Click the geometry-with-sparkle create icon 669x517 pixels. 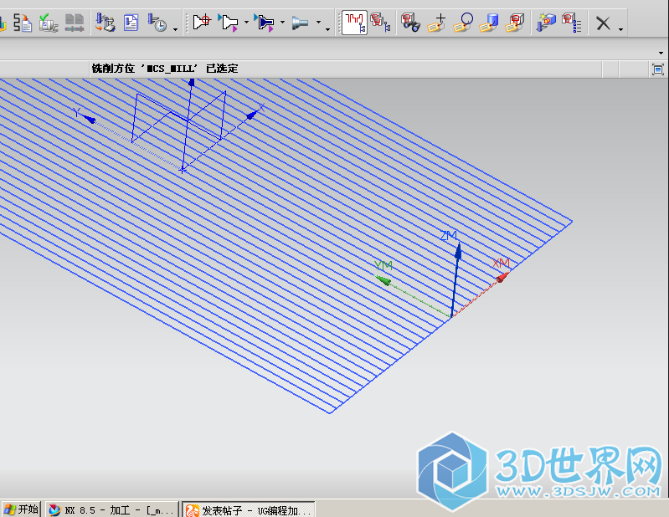(546, 23)
